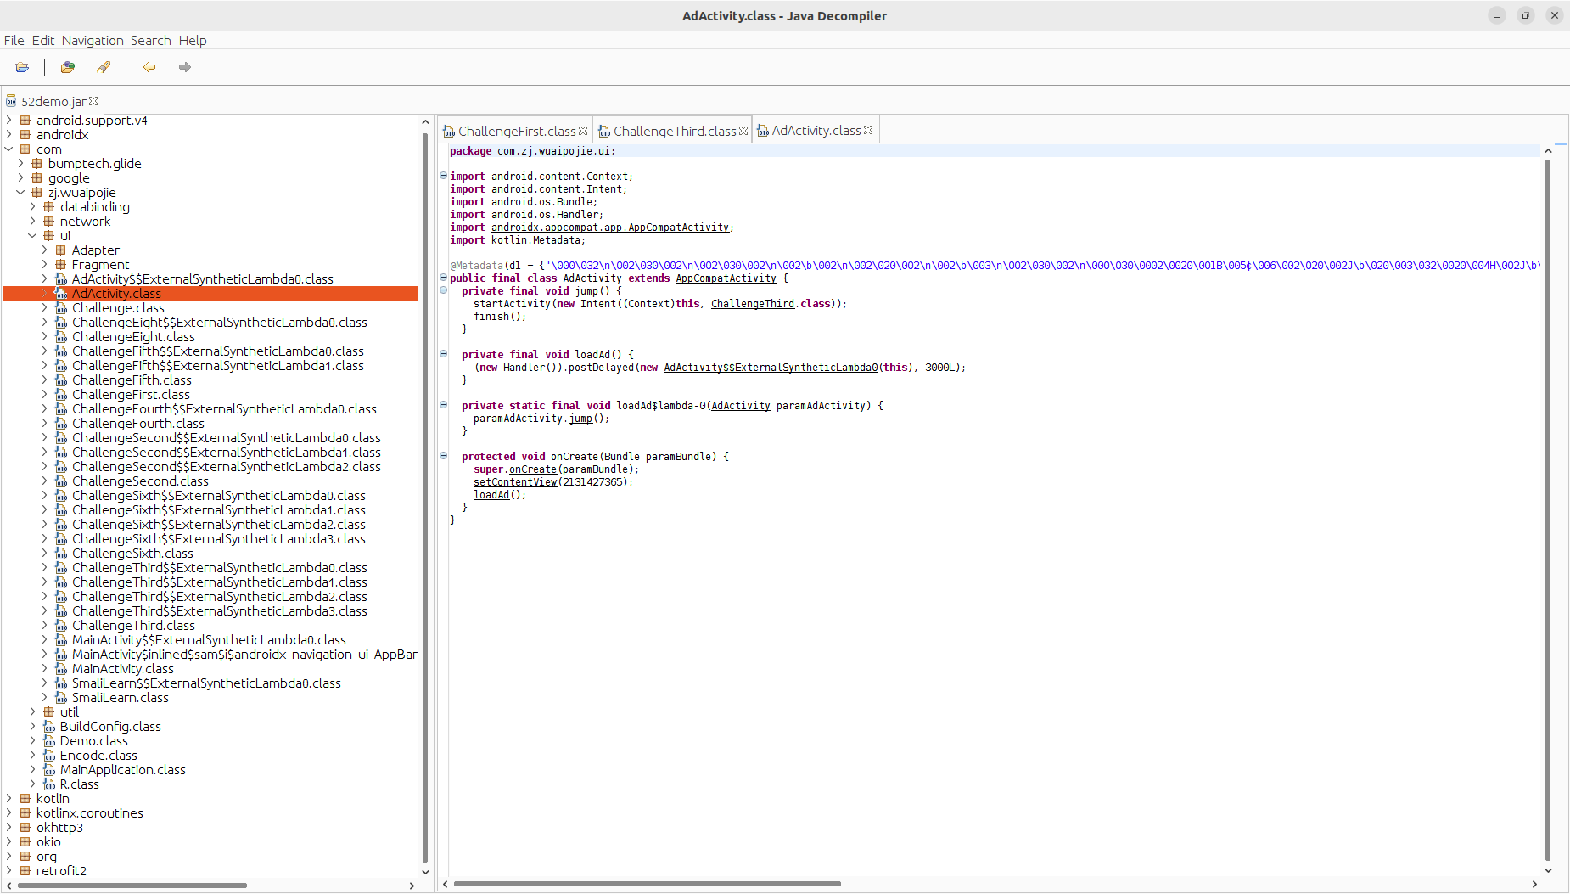Screen dimensions: 1570x894
Task: Click the org package icon
Action: pyautogui.click(x=25, y=857)
